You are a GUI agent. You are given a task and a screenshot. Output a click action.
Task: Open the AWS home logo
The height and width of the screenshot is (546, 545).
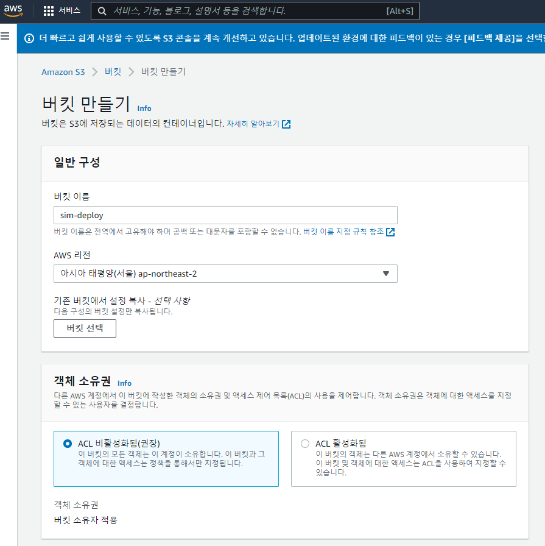pos(13,11)
